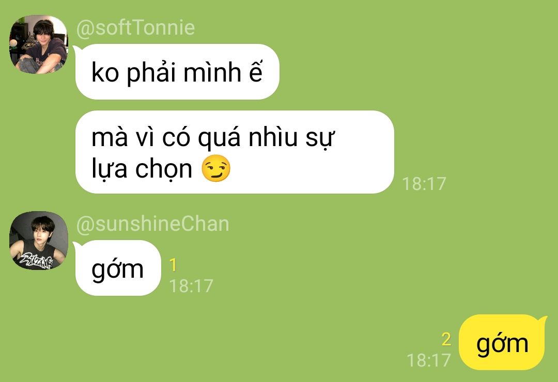Click the 18:17 timestamp beside softTonnie's long message

pos(424,184)
